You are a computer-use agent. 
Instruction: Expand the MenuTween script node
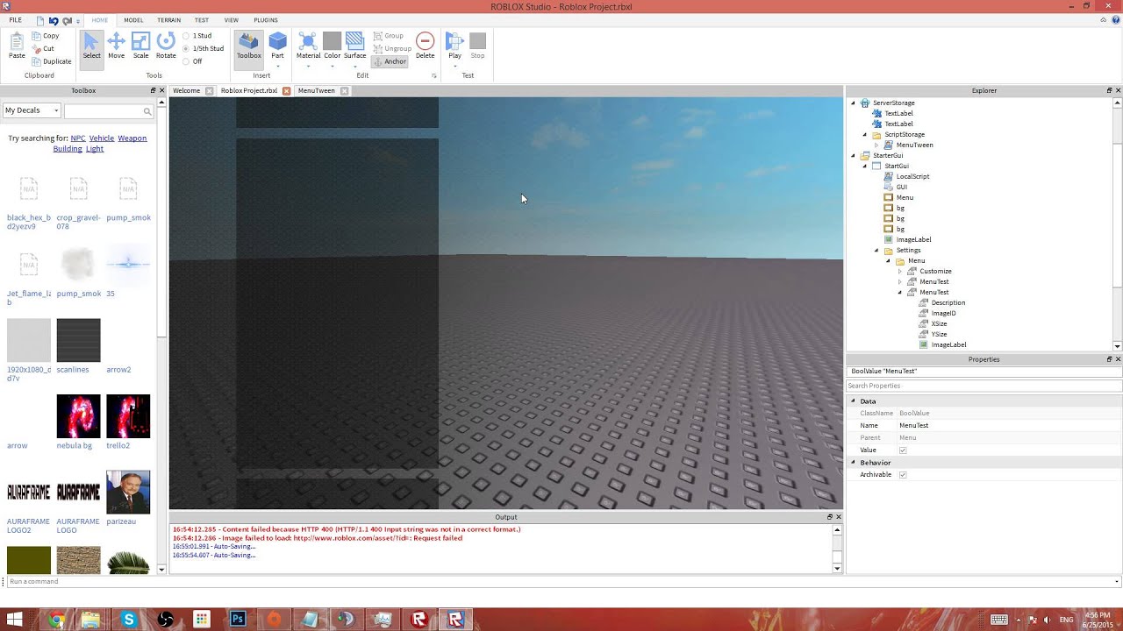[876, 145]
